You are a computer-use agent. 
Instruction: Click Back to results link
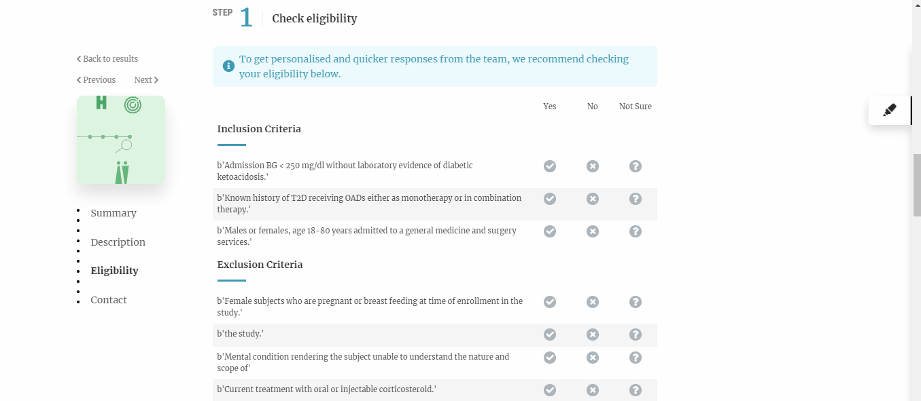(x=107, y=59)
